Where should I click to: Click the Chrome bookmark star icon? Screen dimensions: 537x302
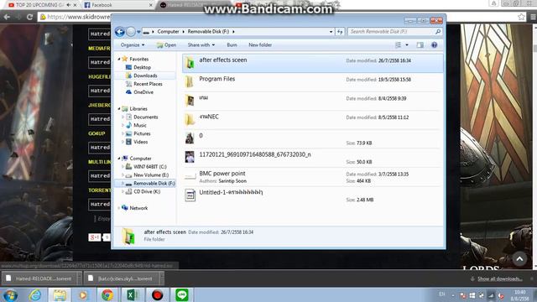pos(521,17)
